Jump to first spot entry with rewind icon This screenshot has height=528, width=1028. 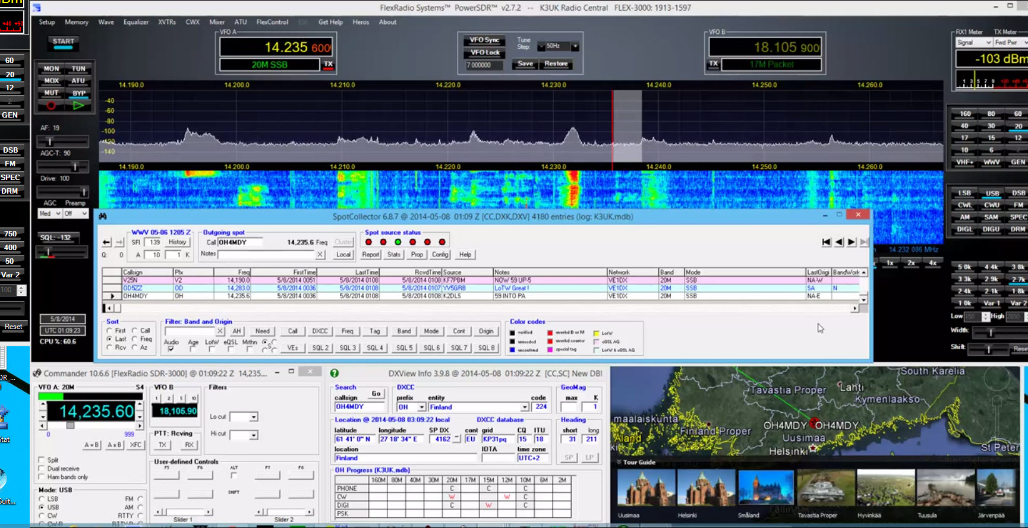pos(826,242)
